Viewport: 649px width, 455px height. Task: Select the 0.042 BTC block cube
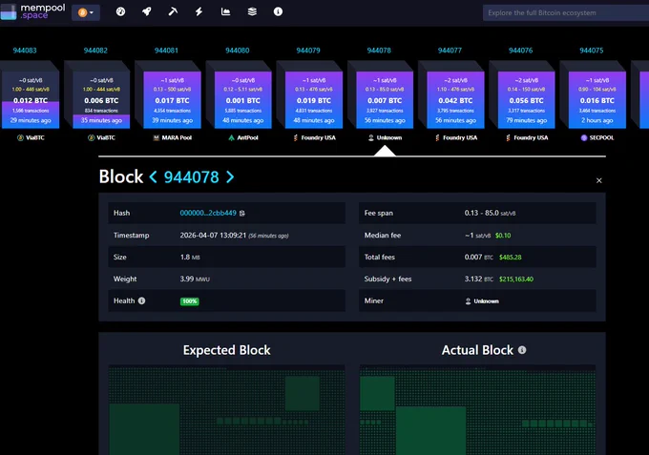pyautogui.click(x=455, y=100)
